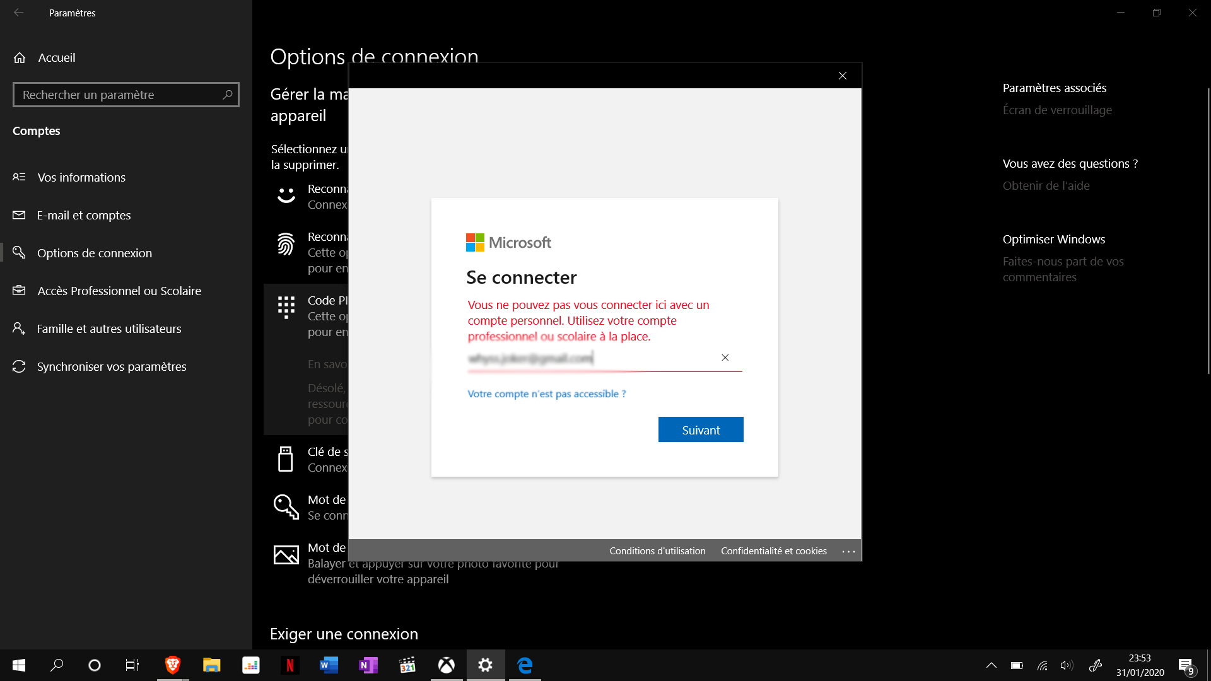Open Écran de verrouillage related setting
This screenshot has height=681, width=1211.
pyautogui.click(x=1057, y=110)
